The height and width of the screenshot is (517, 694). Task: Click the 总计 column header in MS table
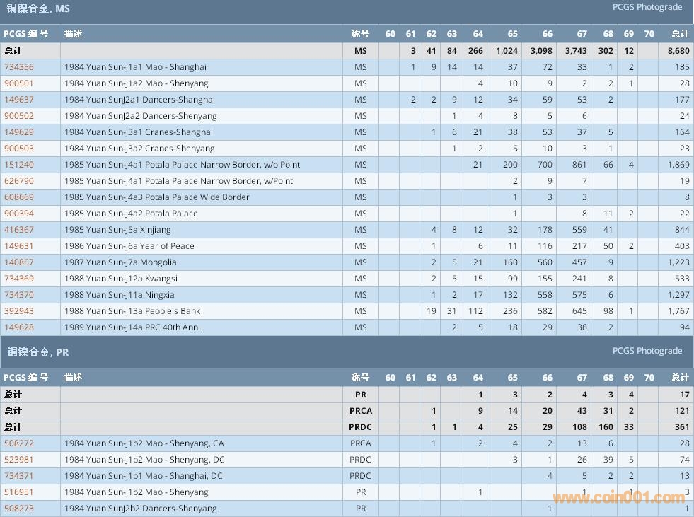[x=679, y=34]
